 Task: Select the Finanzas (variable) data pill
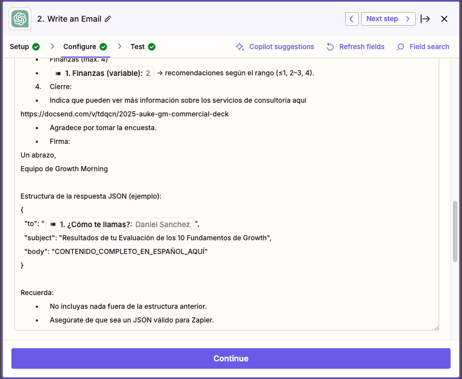102,73
